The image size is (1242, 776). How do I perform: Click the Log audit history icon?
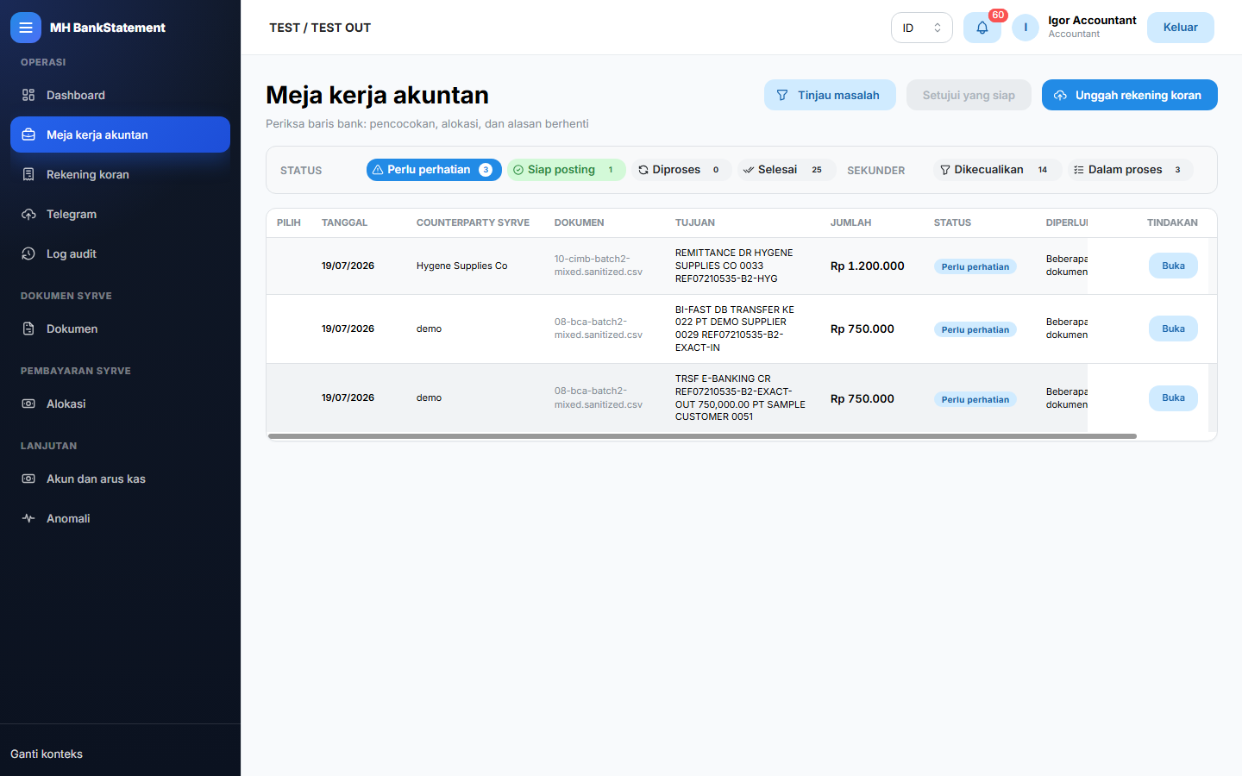28,253
